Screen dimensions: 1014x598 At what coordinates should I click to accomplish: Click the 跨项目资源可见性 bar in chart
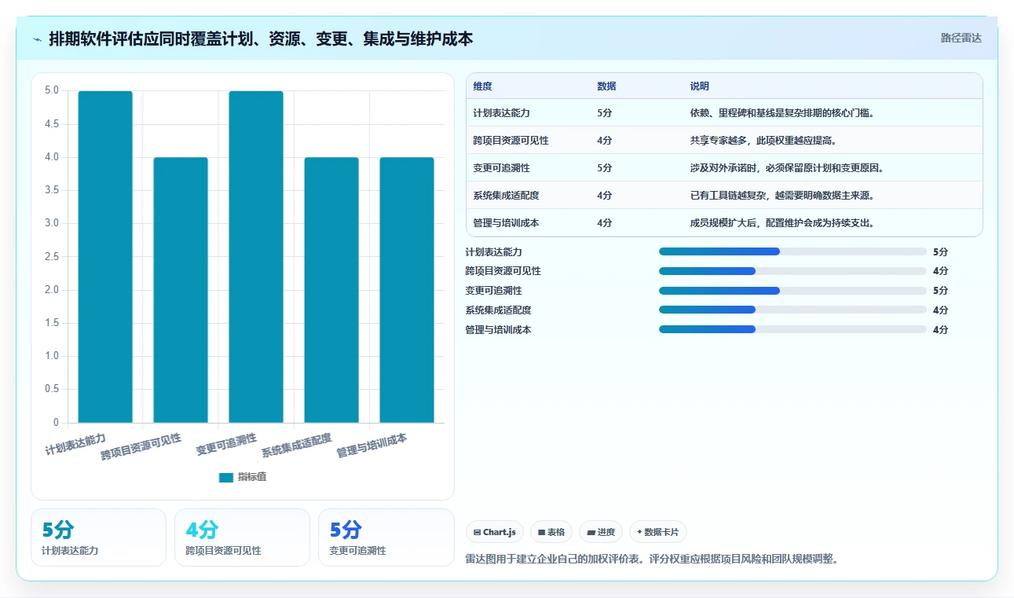[x=181, y=290]
